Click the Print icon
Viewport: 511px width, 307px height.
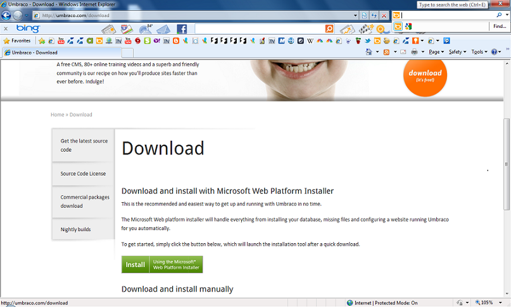[x=414, y=52]
